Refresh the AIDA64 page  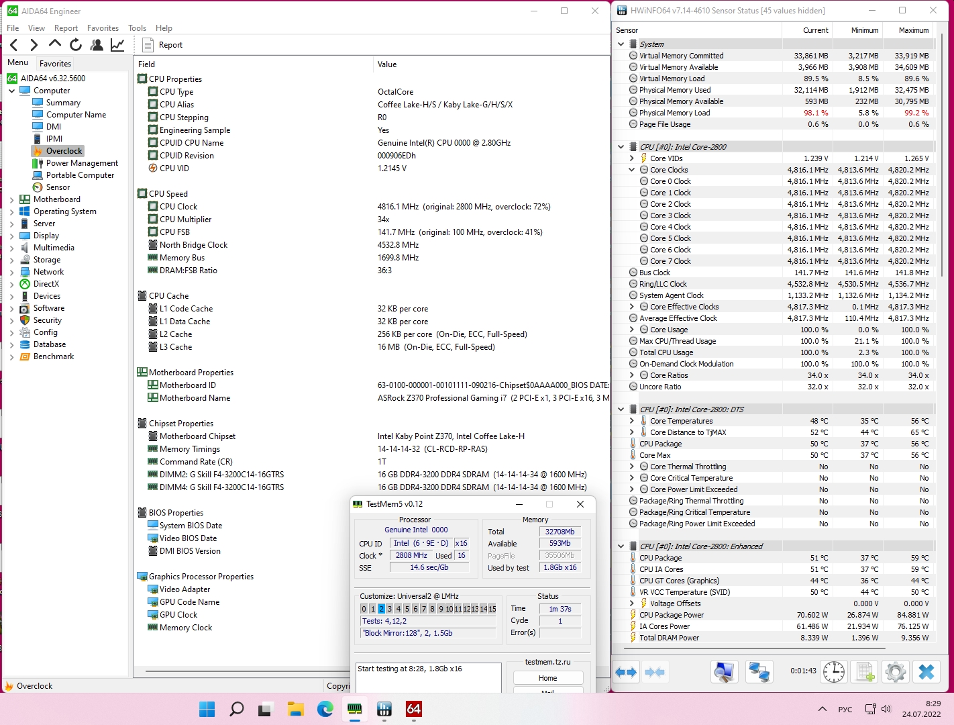[x=76, y=45]
